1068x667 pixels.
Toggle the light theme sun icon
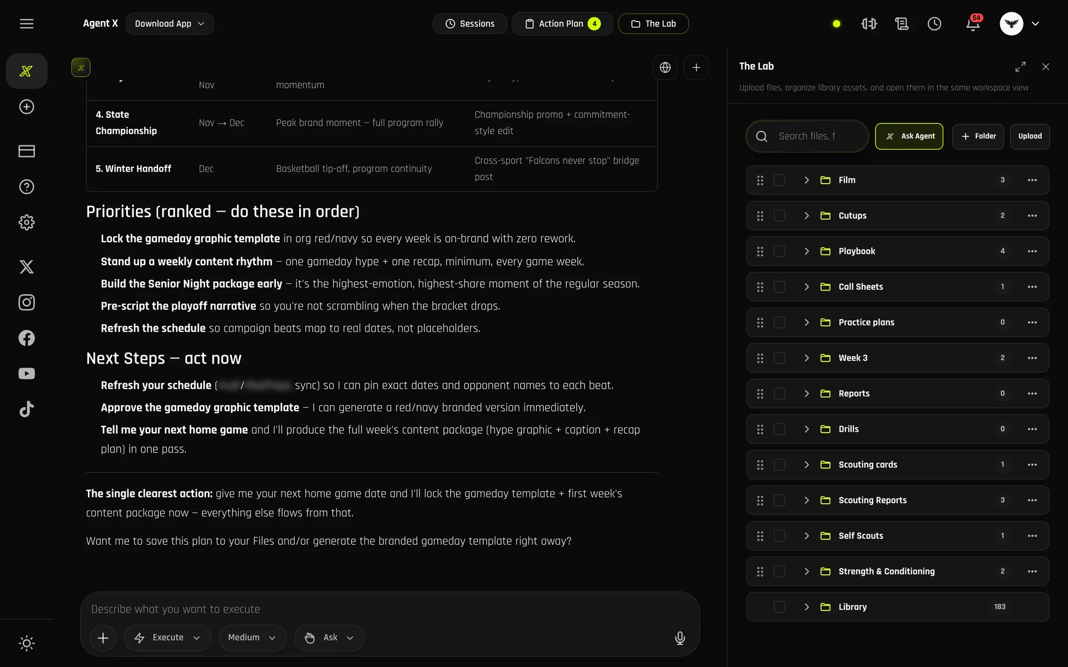pyautogui.click(x=27, y=643)
